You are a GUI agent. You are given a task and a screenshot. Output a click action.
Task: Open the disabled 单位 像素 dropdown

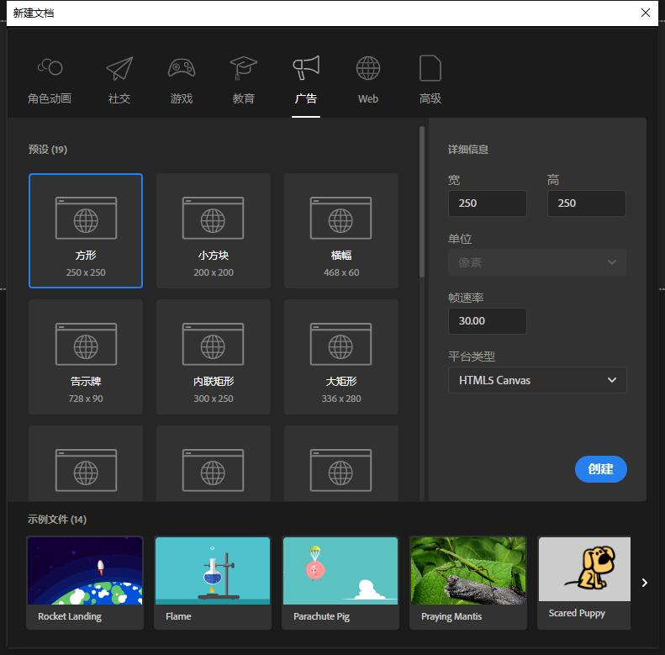point(537,262)
